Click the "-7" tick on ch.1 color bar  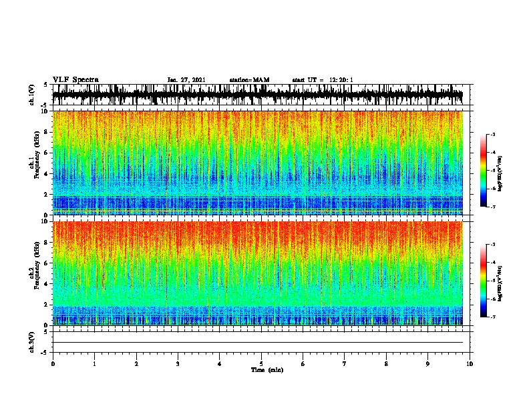coord(492,207)
